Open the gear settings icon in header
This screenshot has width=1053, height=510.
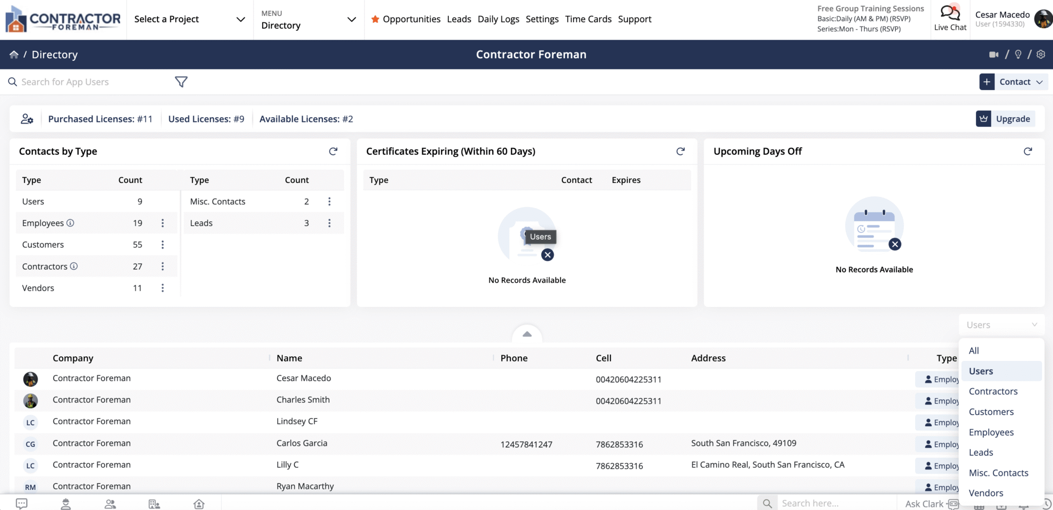coord(1041,54)
